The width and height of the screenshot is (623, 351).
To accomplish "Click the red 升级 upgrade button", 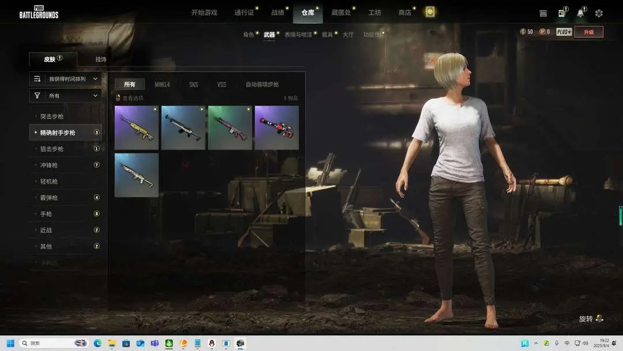I will pyautogui.click(x=588, y=32).
